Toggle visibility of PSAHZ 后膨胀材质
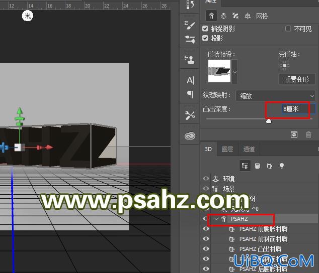This screenshot has width=319, height=273. tap(206, 269)
